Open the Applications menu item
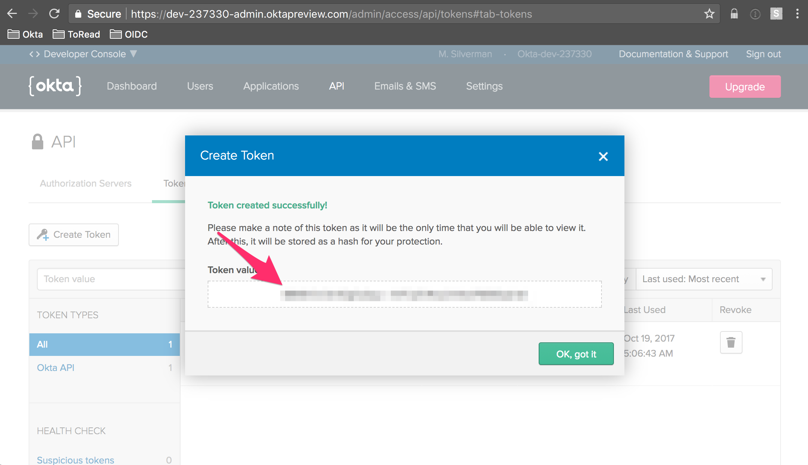808x465 pixels. click(x=271, y=86)
